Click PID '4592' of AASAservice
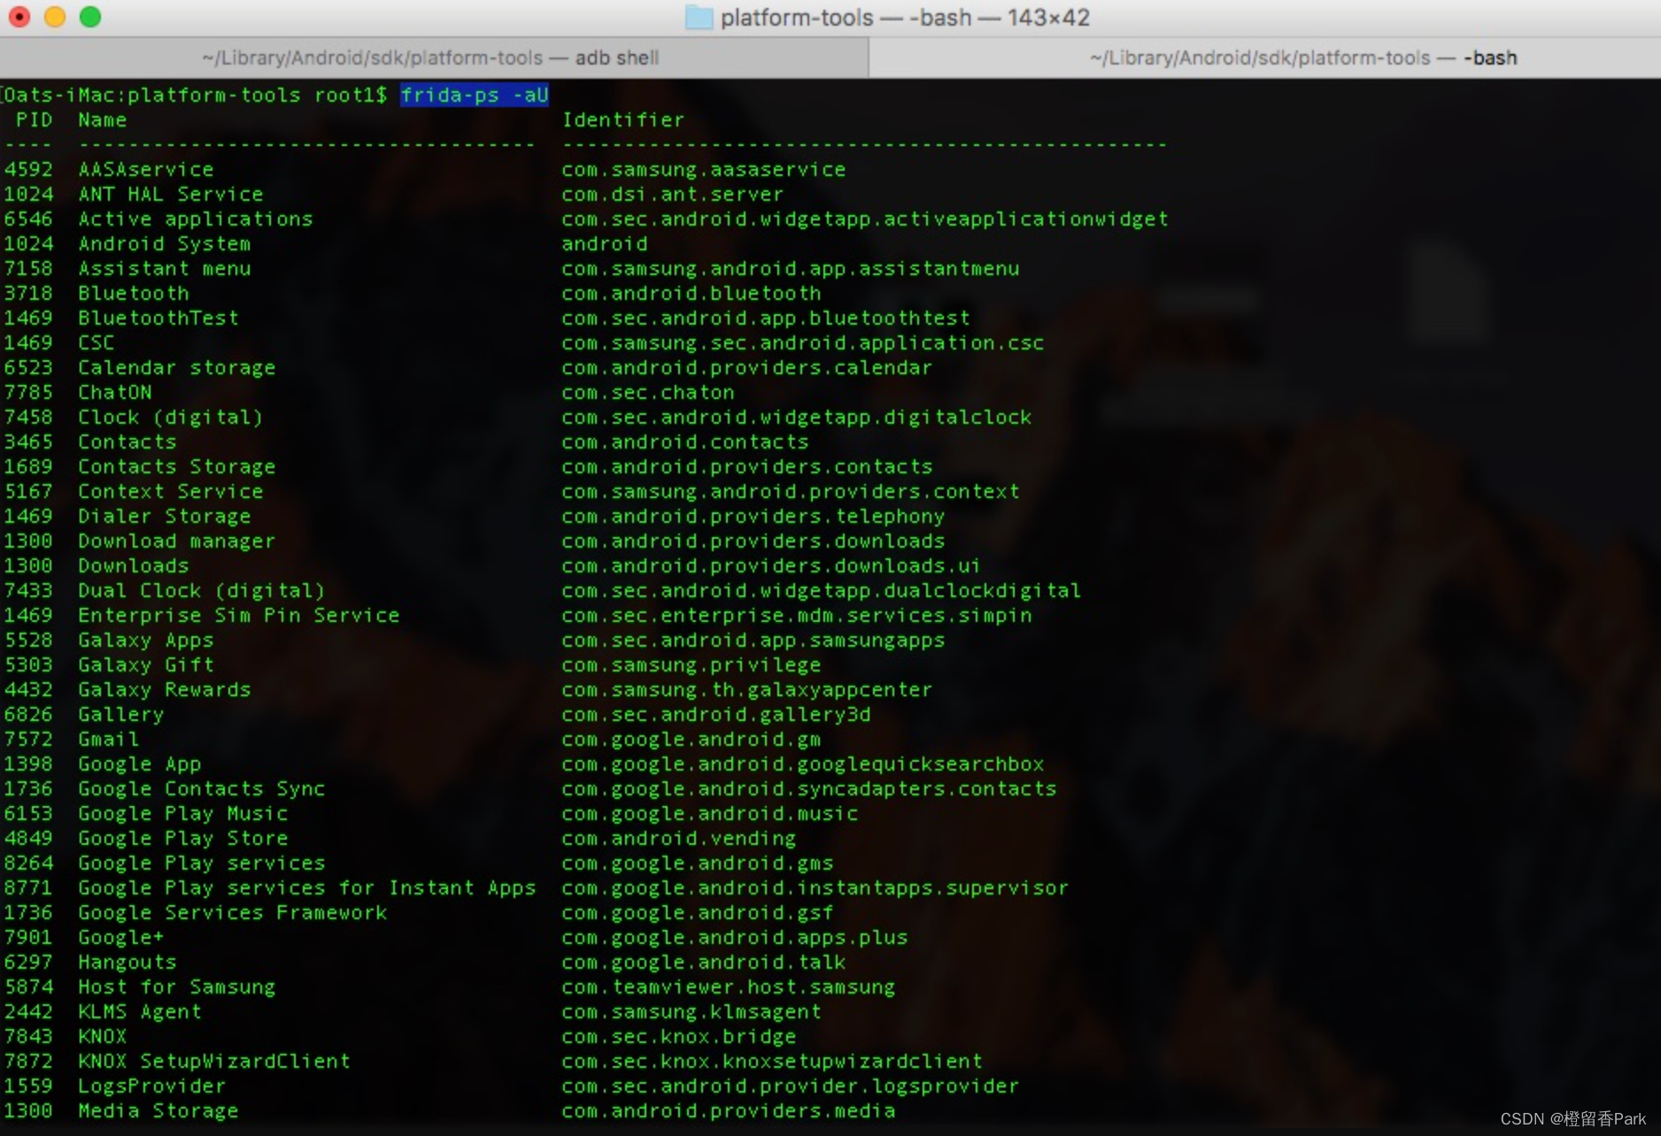This screenshot has width=1661, height=1136. pos(28,169)
